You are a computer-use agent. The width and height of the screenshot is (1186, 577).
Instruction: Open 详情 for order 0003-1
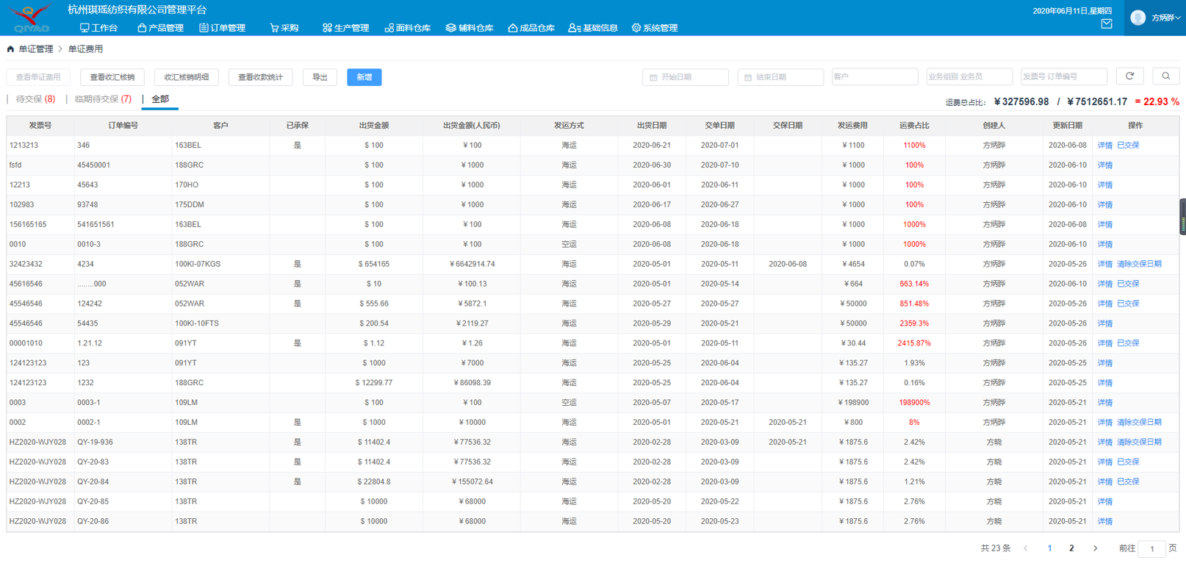point(1105,403)
